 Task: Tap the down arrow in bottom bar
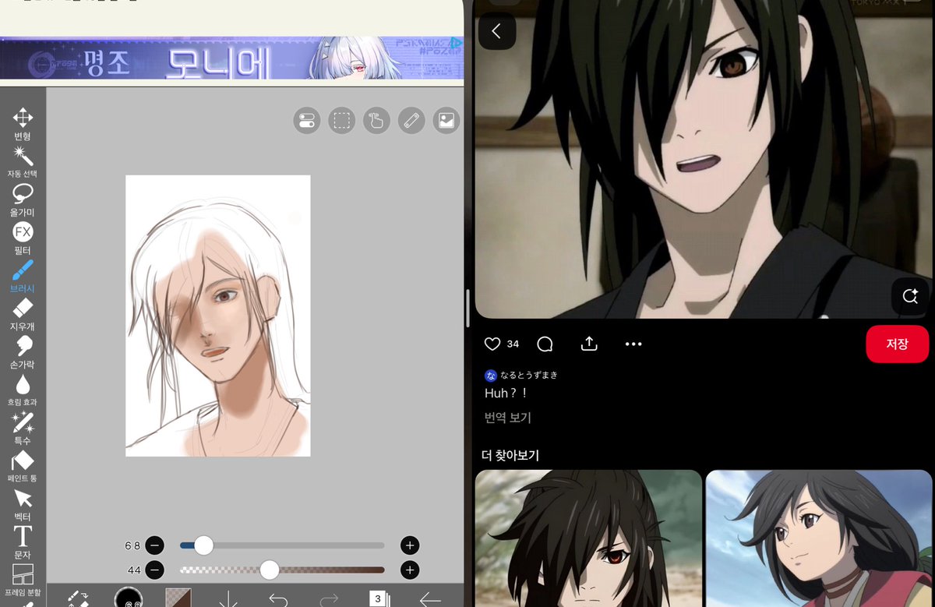(228, 598)
